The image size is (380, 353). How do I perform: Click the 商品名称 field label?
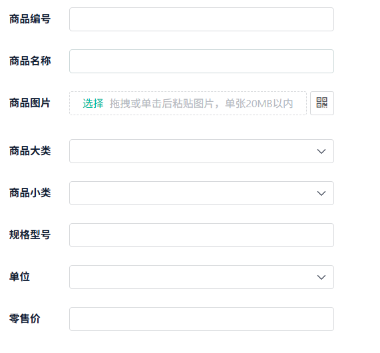30,61
